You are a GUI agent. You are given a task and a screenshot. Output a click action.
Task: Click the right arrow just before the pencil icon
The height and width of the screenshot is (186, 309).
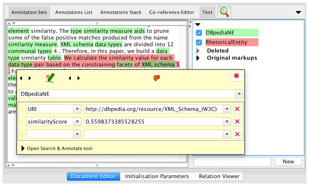30,78
